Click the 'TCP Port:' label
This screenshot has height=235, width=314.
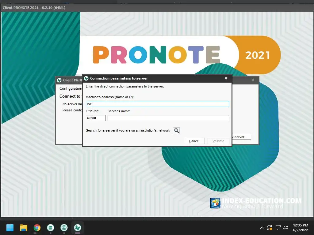[93, 111]
